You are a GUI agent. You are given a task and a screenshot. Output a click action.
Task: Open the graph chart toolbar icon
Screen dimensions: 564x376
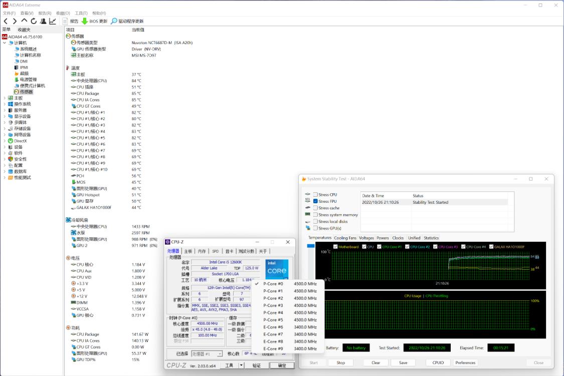click(x=53, y=21)
